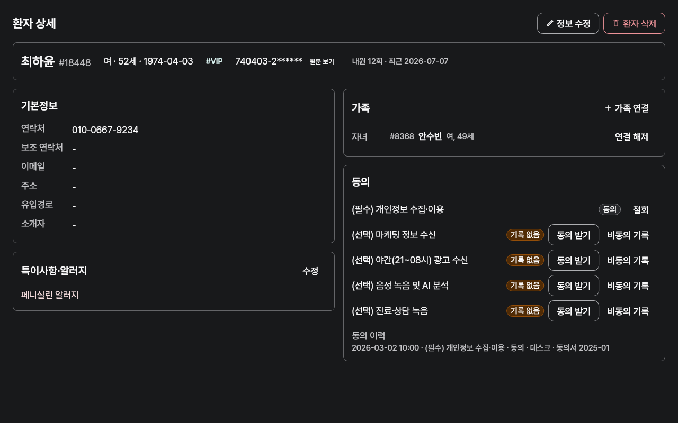The width and height of the screenshot is (678, 423).
Task: Click the trash icon on 환자 삭제
Action: click(x=616, y=23)
